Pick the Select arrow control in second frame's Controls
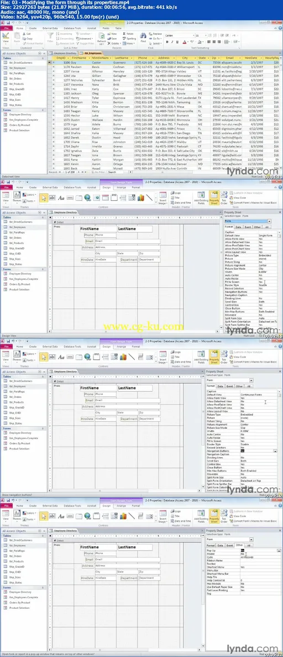283x657 pixels. (x=44, y=198)
